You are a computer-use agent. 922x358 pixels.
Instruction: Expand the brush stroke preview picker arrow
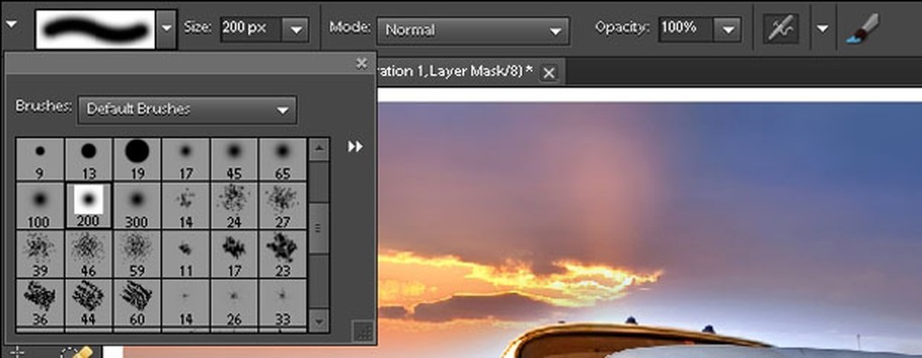[168, 28]
